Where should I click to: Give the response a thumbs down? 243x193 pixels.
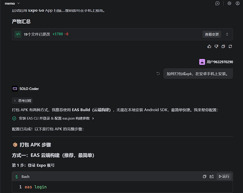(216, 46)
